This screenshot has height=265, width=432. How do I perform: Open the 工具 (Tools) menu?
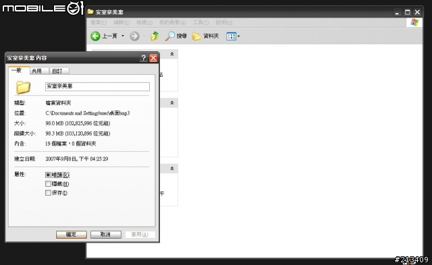coord(201,22)
